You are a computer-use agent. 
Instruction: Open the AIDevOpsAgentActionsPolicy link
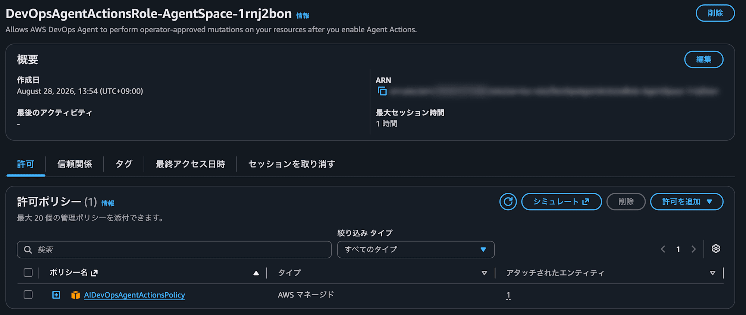[134, 295]
